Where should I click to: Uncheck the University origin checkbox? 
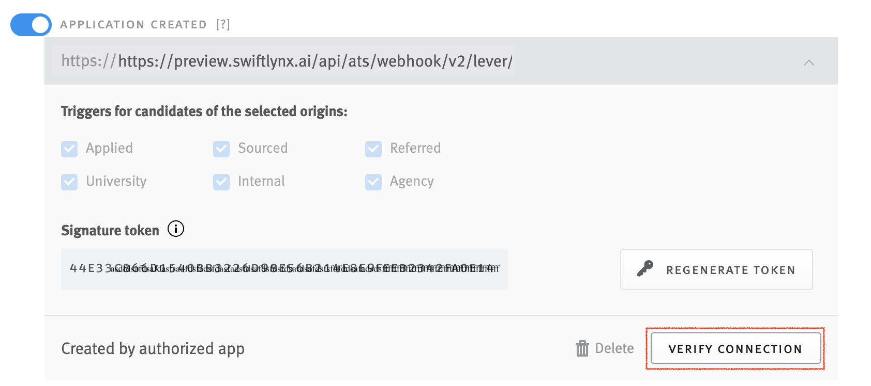(69, 182)
